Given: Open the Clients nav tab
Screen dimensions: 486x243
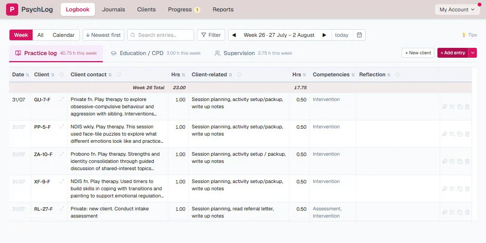Looking at the screenshot, I should 147,9.
